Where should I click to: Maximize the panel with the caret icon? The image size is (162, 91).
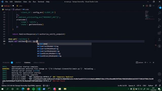[150, 62]
